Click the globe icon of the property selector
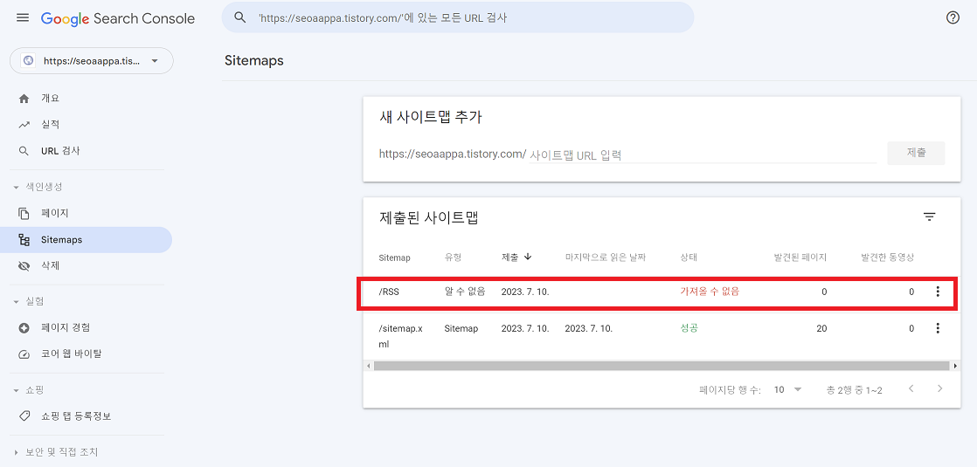The height and width of the screenshot is (467, 977). click(x=27, y=61)
